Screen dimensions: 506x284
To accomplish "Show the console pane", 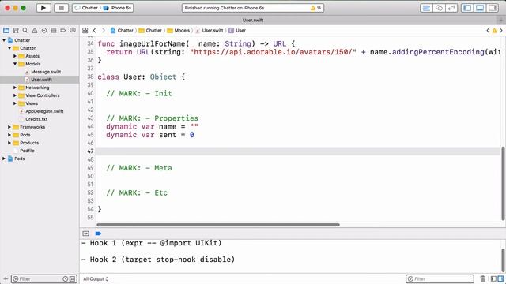I will point(500,278).
